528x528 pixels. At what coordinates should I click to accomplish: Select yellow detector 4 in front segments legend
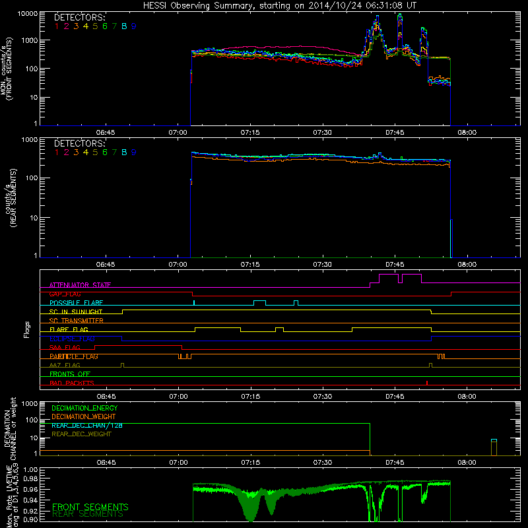pyautogui.click(x=86, y=26)
